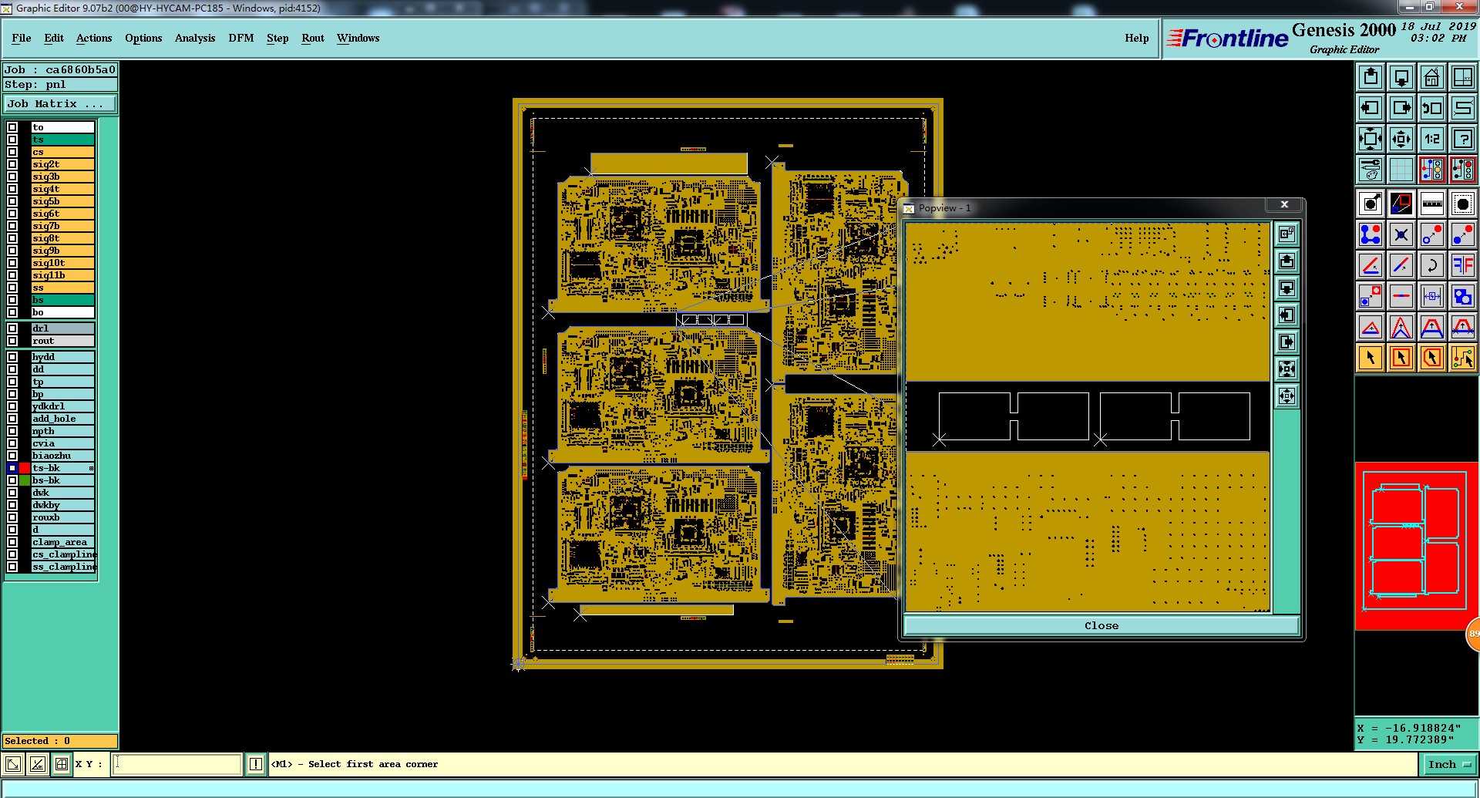The height and width of the screenshot is (798, 1480).
Task: Open the Rout menu
Action: tap(313, 38)
